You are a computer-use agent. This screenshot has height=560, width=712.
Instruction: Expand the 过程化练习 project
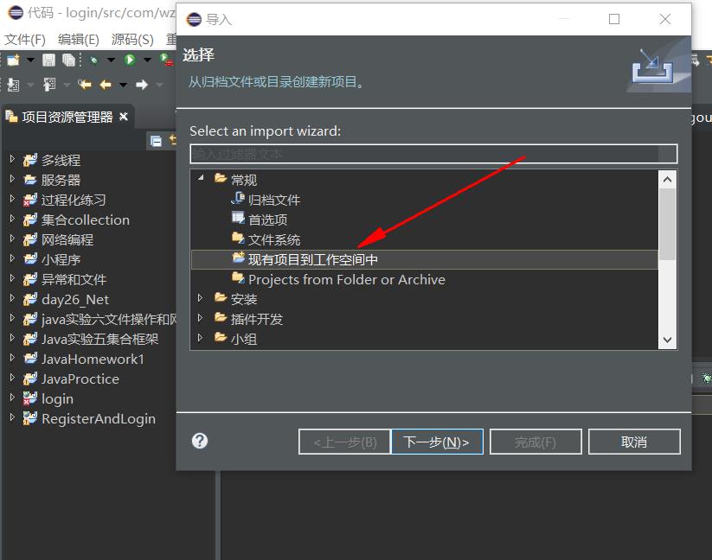[x=12, y=199]
